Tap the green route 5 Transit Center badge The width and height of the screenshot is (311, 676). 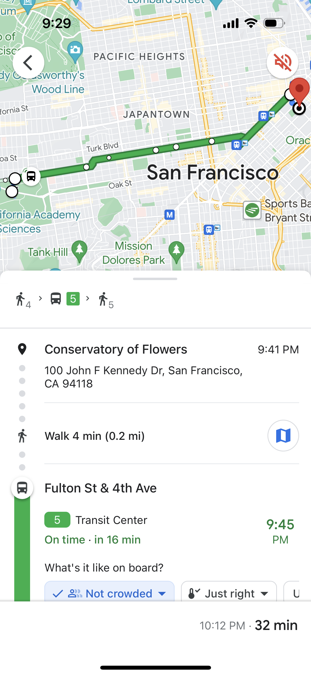57,520
